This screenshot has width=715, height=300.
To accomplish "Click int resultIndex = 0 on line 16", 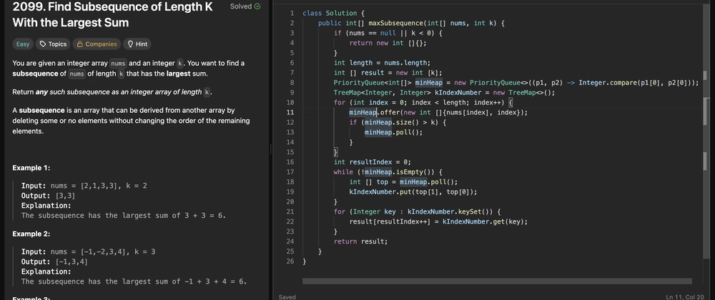I will point(372,162).
